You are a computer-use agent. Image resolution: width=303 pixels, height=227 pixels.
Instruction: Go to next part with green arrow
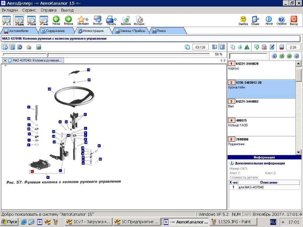pos(289,56)
